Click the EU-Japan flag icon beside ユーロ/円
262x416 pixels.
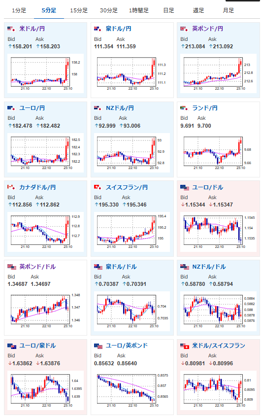(x=11, y=108)
